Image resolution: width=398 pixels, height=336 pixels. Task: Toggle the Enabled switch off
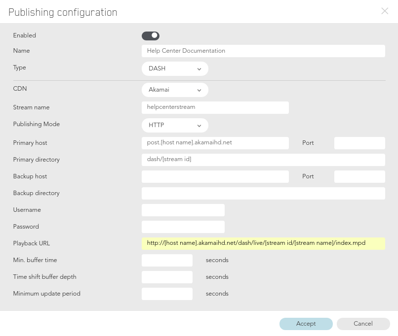click(x=151, y=35)
